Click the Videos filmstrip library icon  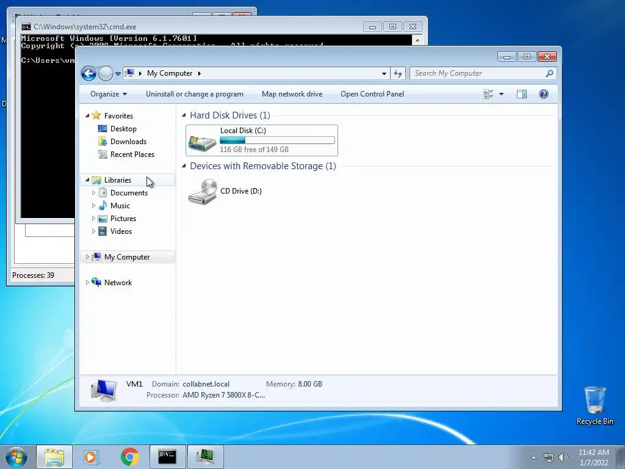click(103, 231)
